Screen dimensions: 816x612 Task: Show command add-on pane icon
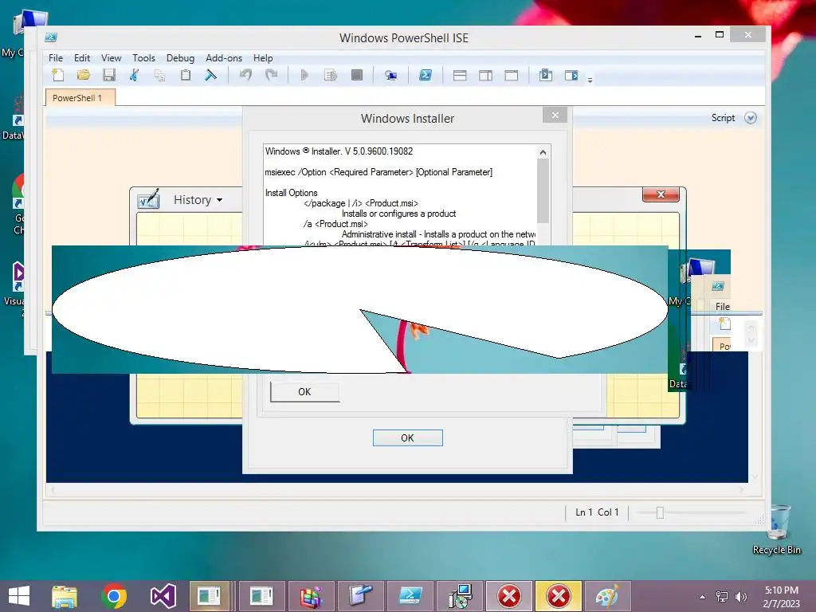(571, 76)
